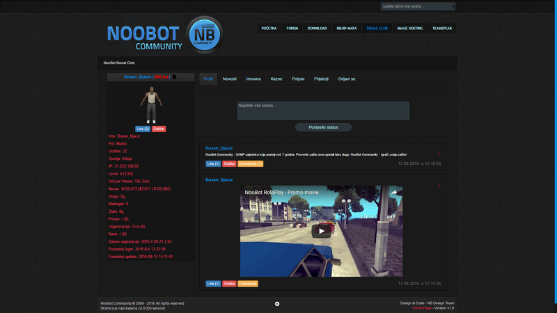The width and height of the screenshot is (557, 313).
Task: Dislike the profile under the avatar
Action: pyautogui.click(x=159, y=129)
